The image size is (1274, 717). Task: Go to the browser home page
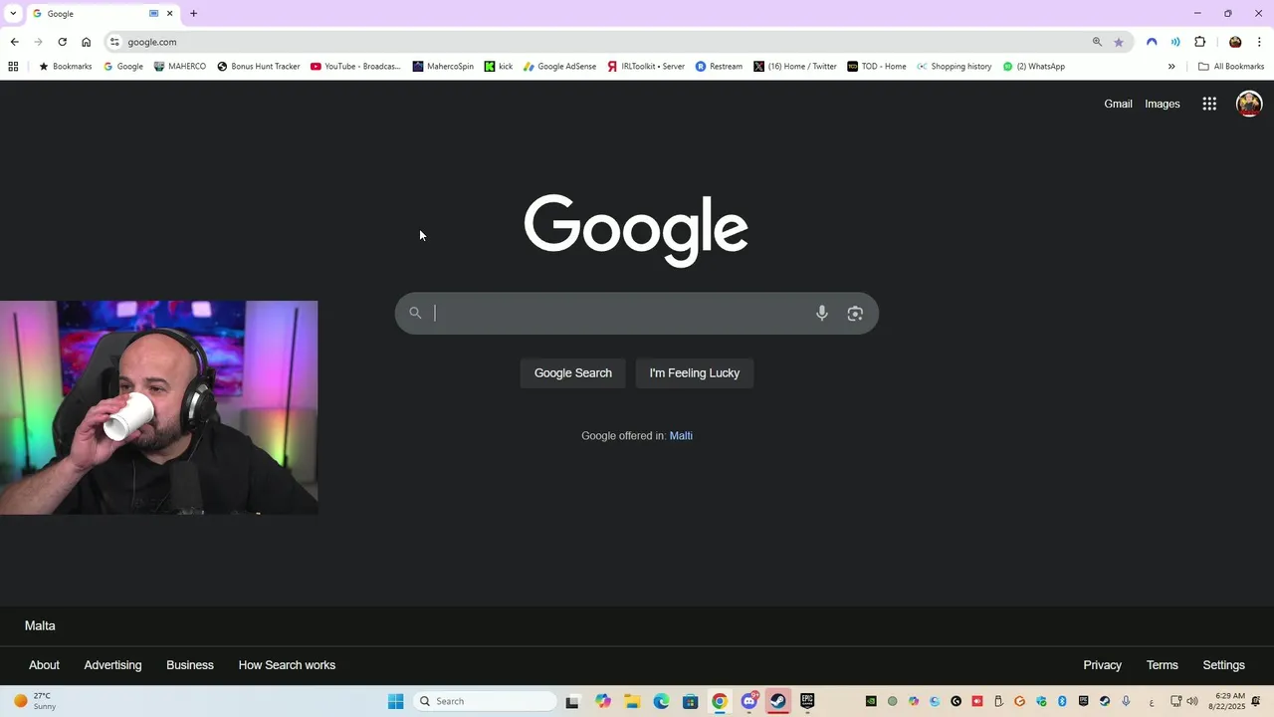87,42
